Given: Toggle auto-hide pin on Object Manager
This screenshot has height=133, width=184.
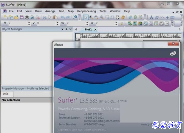Looking at the screenshot, I should coord(66,29).
